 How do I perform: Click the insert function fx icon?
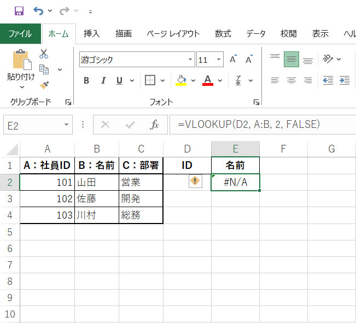pos(155,125)
